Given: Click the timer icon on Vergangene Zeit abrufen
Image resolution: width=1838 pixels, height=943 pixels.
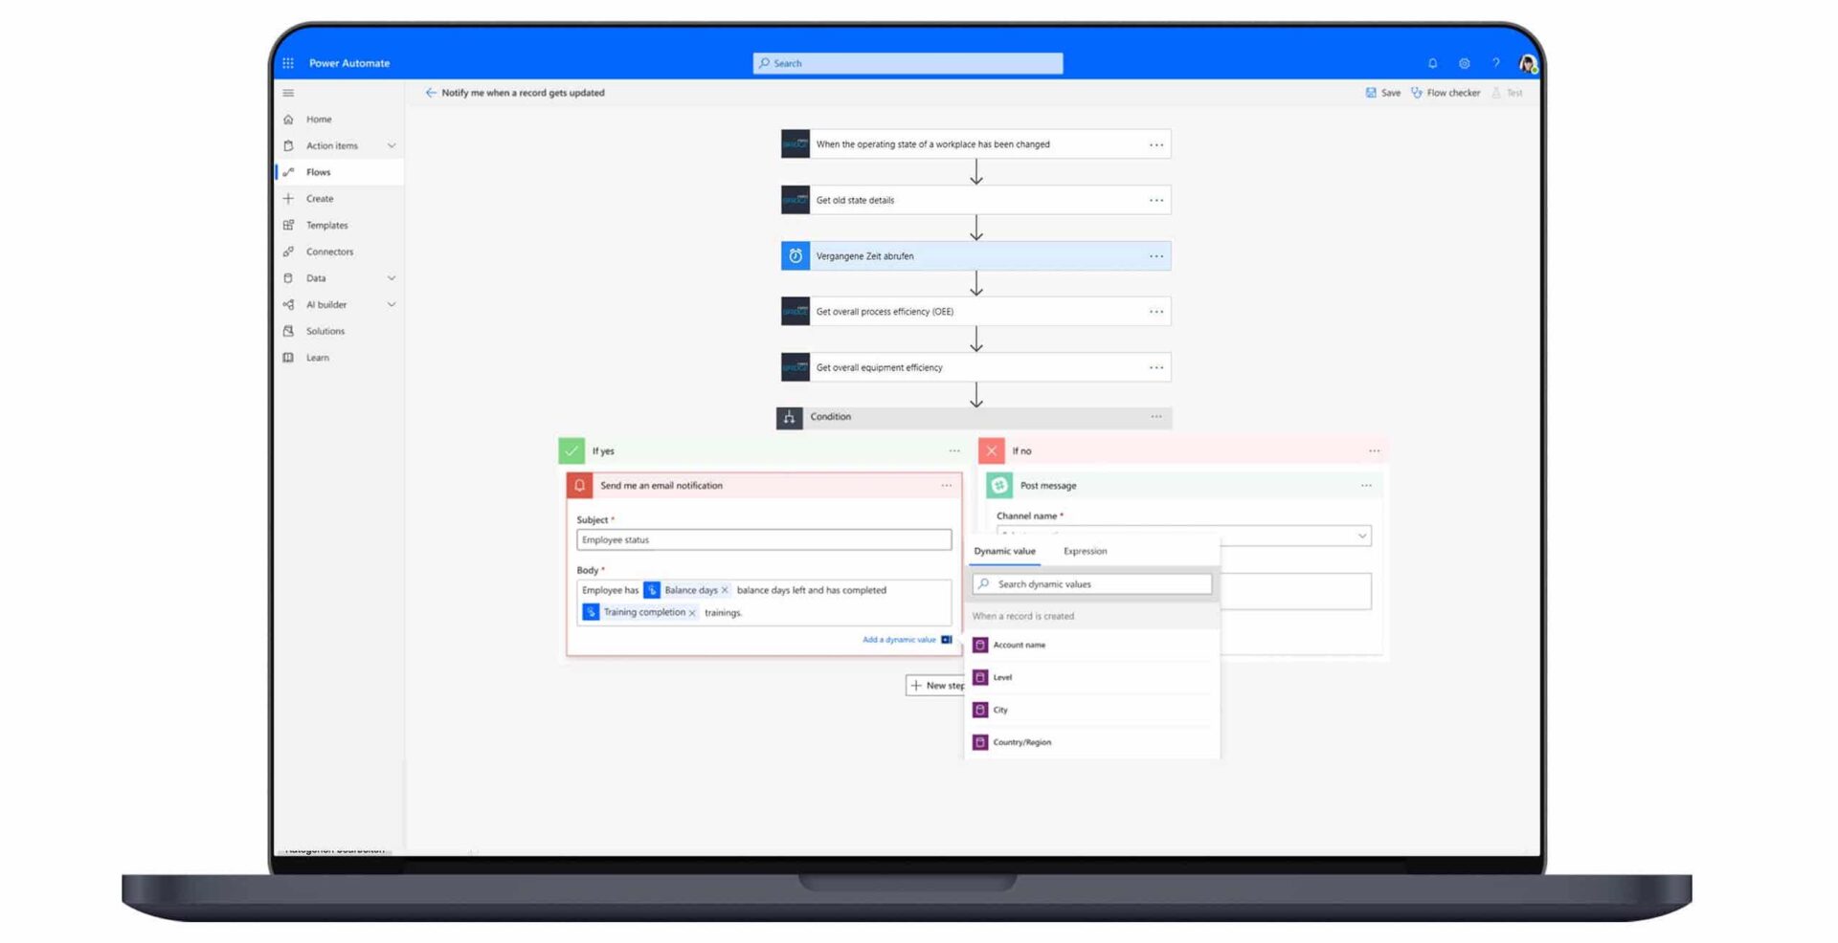Looking at the screenshot, I should click(795, 255).
